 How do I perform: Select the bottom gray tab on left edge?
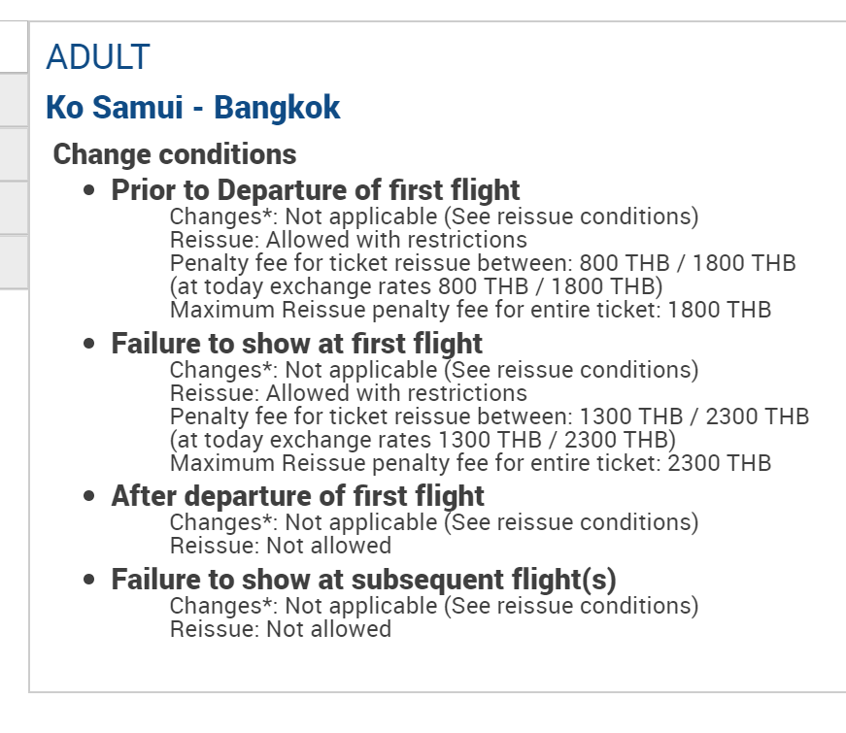pos(13,262)
